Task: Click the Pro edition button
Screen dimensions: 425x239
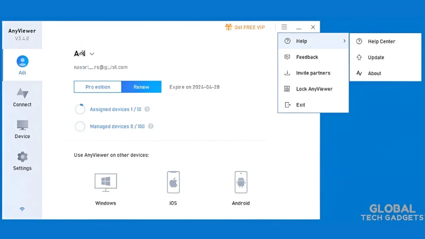Action: pos(98,87)
